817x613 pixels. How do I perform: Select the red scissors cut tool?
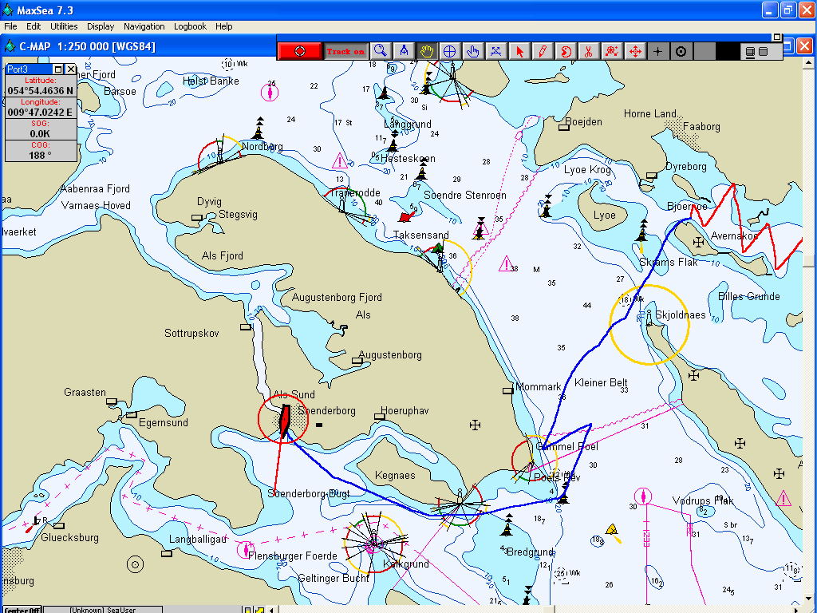point(588,51)
